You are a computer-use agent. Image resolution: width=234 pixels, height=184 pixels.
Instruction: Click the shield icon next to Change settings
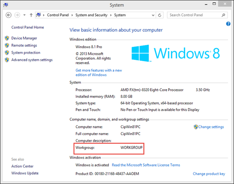click(196, 127)
